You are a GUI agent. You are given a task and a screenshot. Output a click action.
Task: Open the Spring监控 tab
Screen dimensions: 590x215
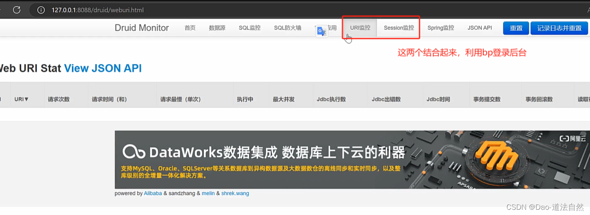pos(441,28)
